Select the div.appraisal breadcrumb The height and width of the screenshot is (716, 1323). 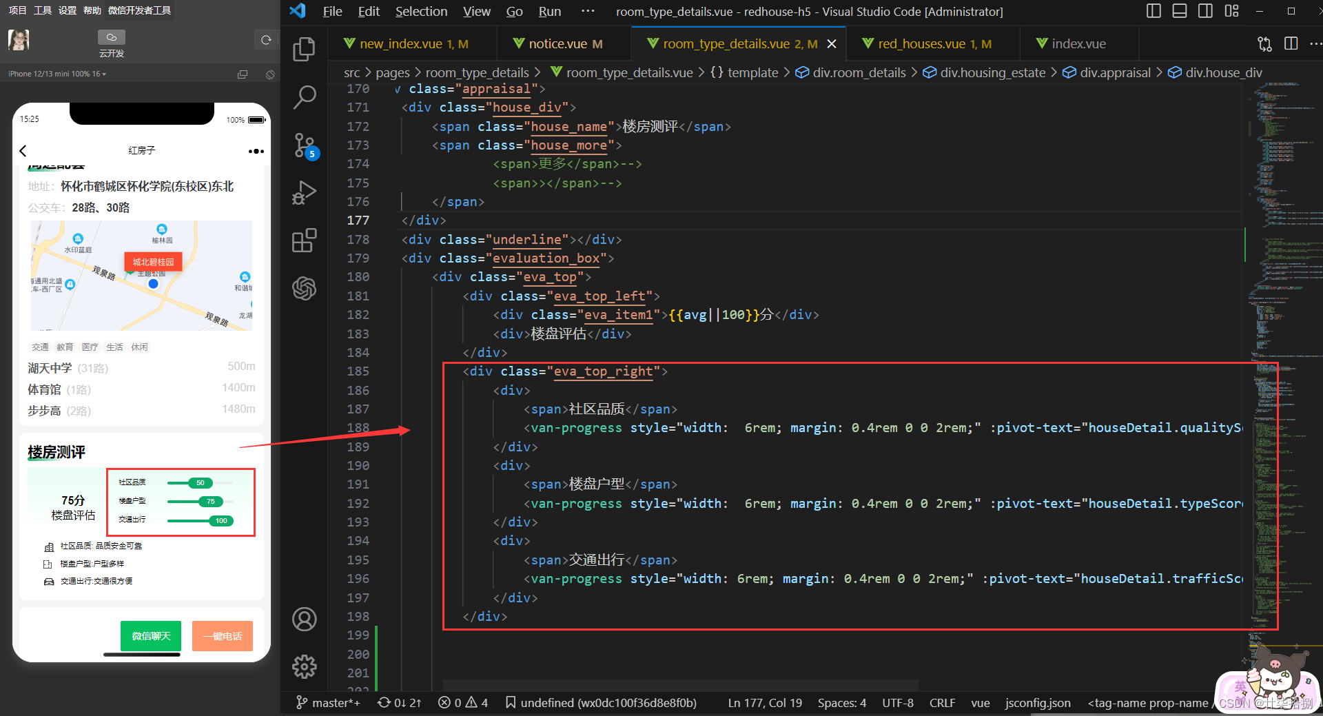(1107, 72)
